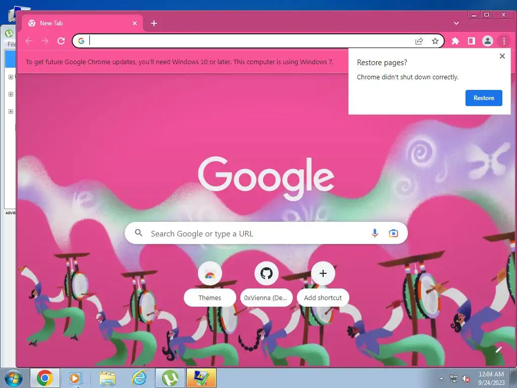
Task: Open a new tab with plus
Action: point(154,23)
